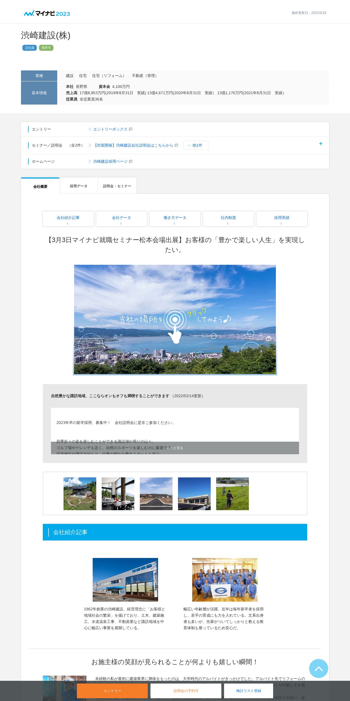
Task: Select the 会社概要 tab
Action: [x=40, y=186]
